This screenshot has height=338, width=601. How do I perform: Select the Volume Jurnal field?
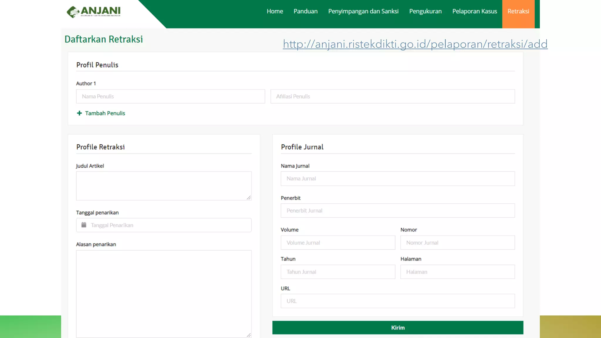pos(337,243)
